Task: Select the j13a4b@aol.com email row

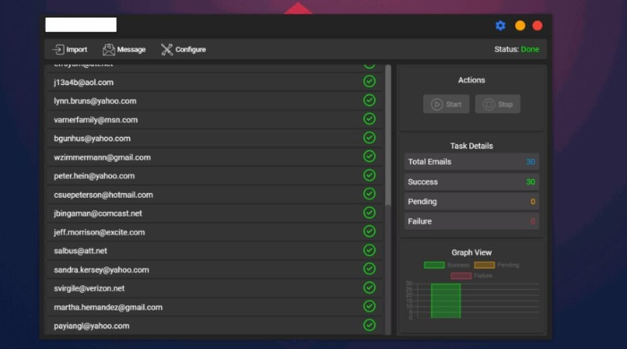Action: [215, 82]
